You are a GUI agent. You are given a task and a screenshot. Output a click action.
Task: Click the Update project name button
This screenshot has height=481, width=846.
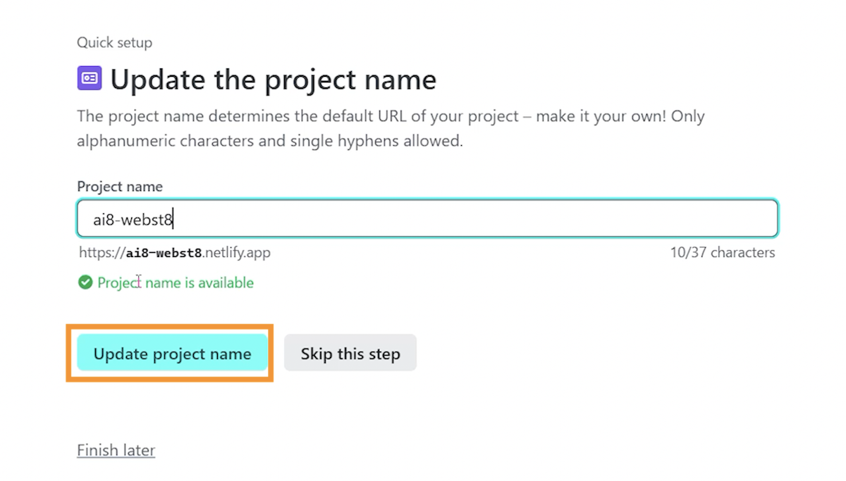[x=172, y=353]
